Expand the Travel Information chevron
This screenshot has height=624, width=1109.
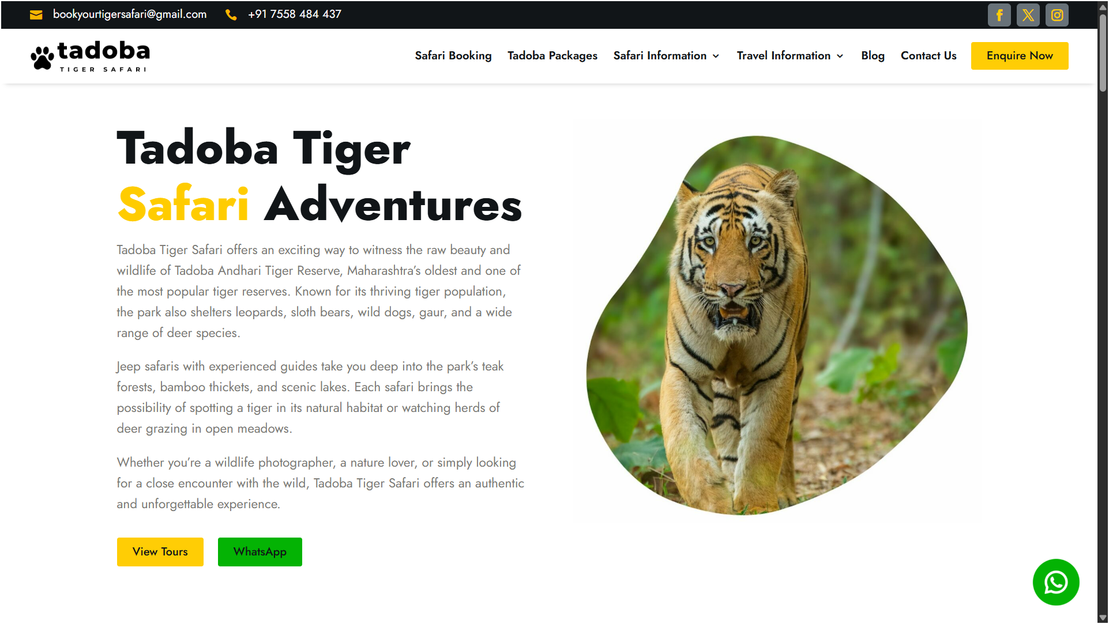point(840,56)
